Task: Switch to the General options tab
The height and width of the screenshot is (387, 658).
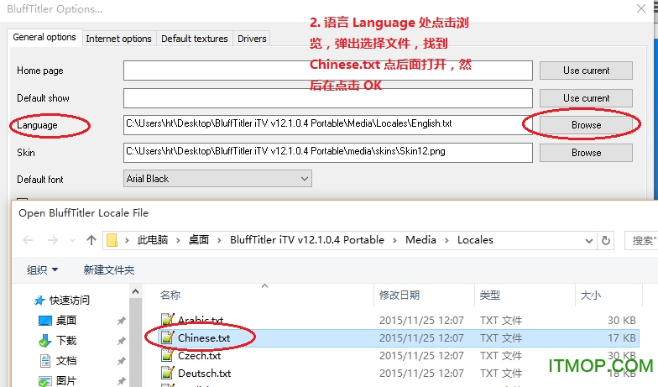Action: [x=44, y=37]
